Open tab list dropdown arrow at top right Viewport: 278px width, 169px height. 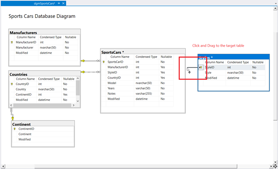276,4
